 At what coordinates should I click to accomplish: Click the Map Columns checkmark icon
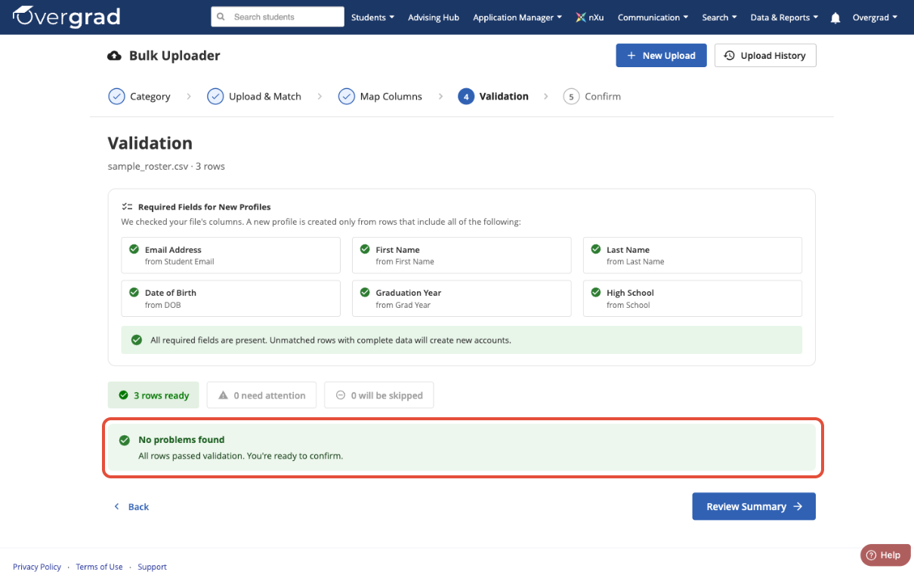(x=346, y=97)
